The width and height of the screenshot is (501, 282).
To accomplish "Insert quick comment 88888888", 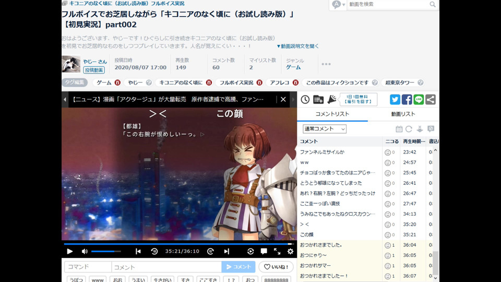I will click(x=277, y=280).
